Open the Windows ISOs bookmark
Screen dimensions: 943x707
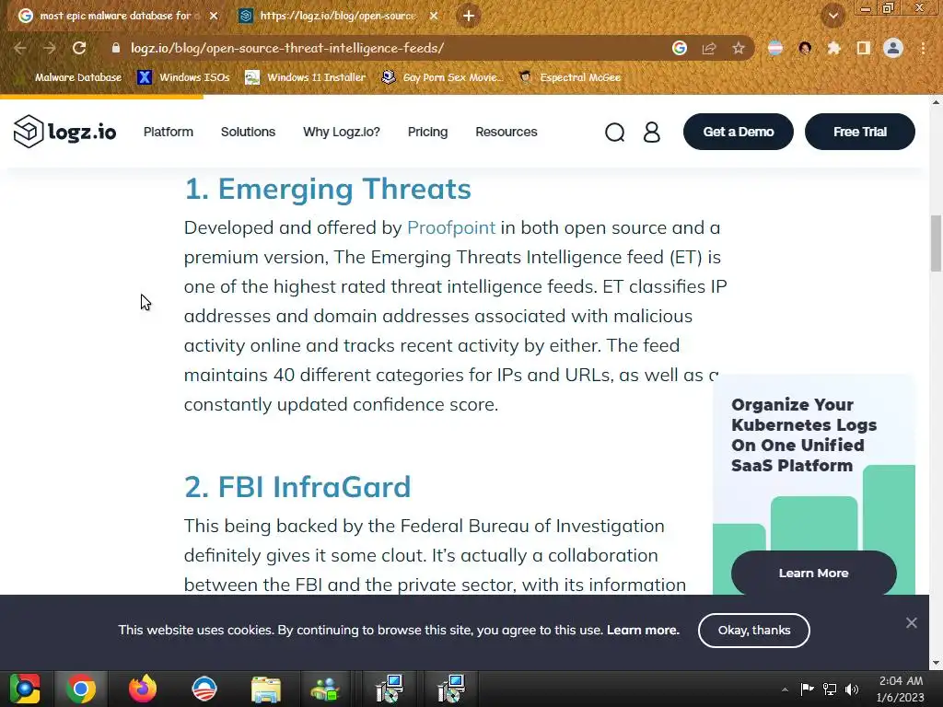coord(184,77)
